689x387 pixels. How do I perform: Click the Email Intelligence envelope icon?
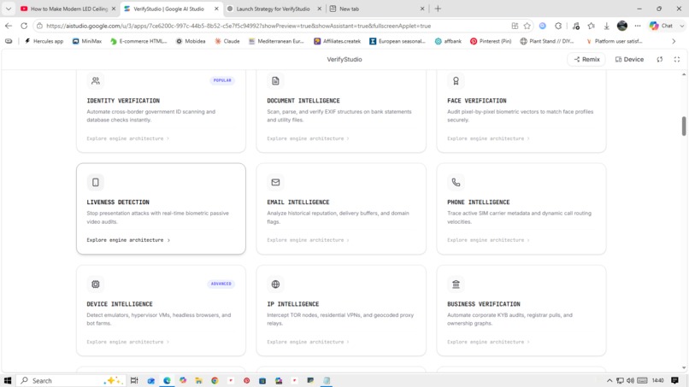pyautogui.click(x=275, y=182)
